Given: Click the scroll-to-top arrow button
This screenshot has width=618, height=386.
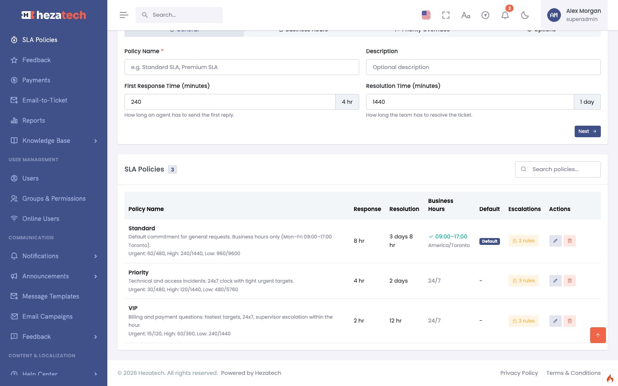Looking at the screenshot, I should coord(598,335).
